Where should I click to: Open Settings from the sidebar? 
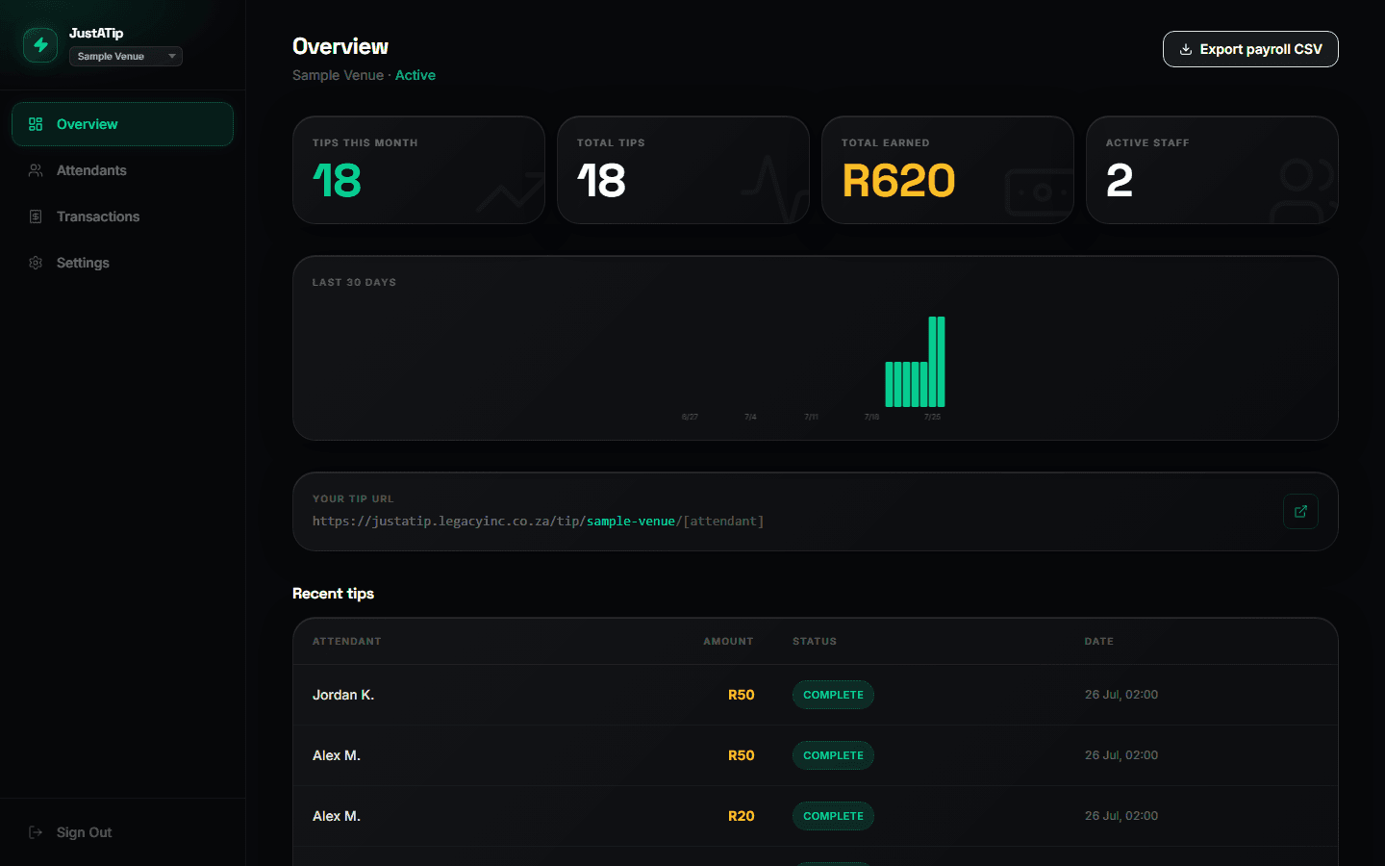pyautogui.click(x=122, y=263)
